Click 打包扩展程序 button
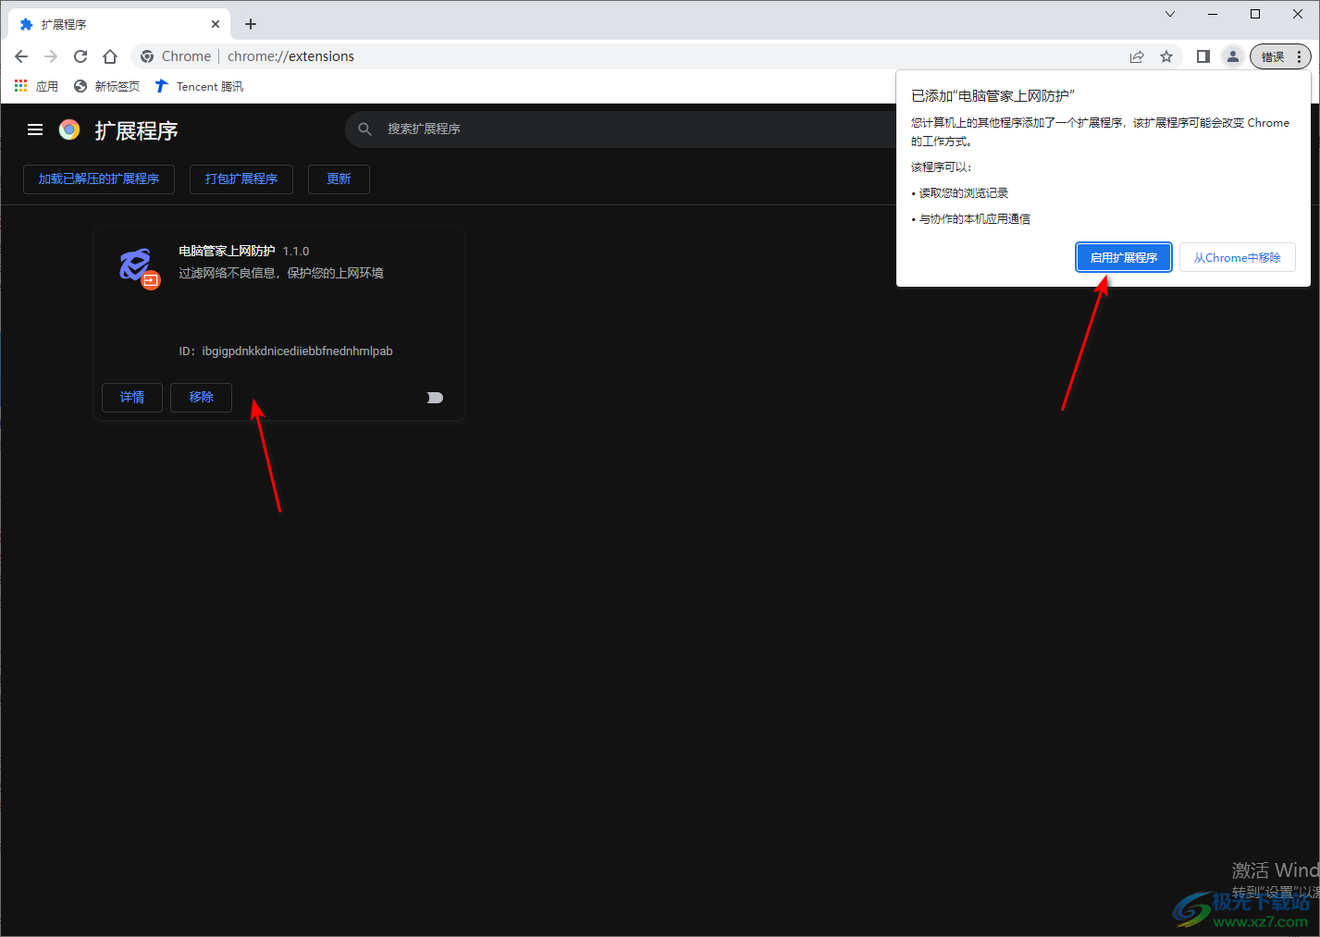Screen dimensions: 1320x937 coord(241,179)
